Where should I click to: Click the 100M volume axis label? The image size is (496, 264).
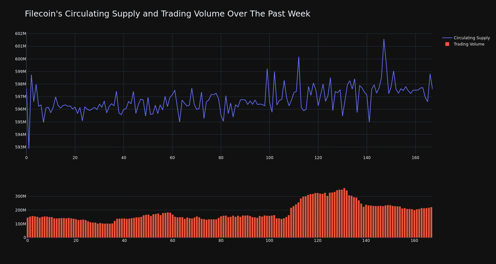pos(20,224)
